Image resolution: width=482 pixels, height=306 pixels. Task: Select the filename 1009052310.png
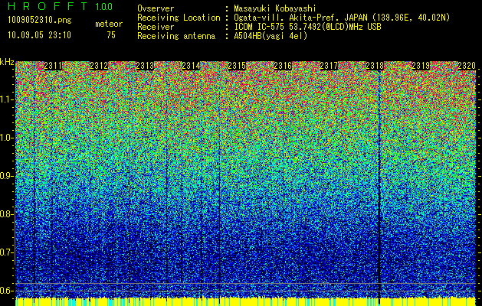coord(40,21)
